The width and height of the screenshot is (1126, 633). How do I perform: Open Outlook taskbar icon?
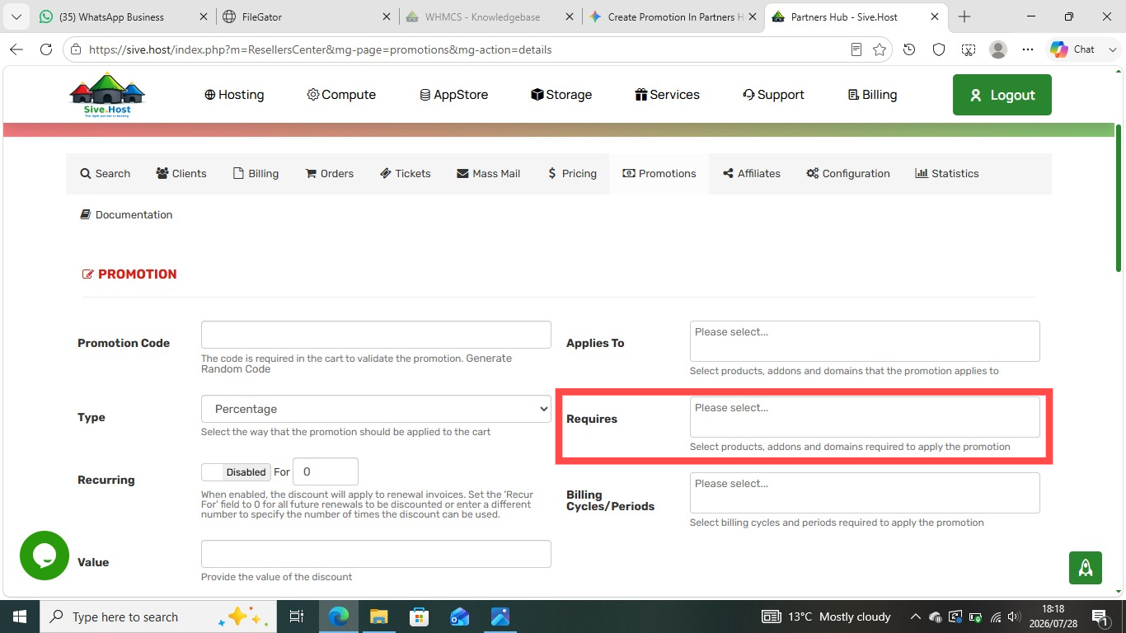[460, 617]
